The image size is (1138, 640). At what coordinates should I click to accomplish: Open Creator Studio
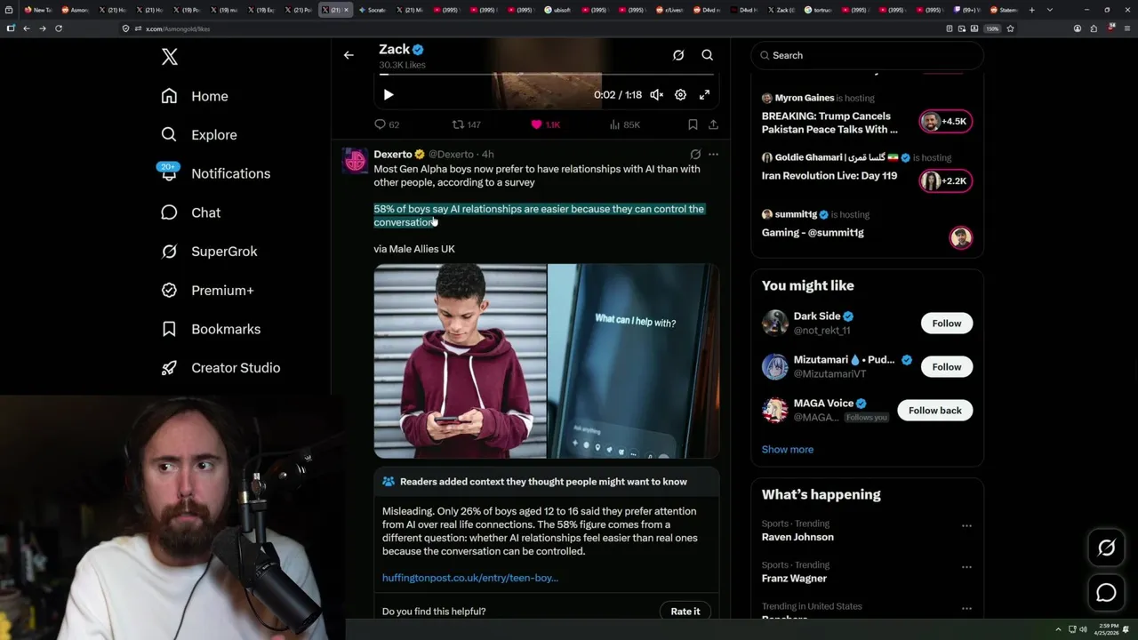pyautogui.click(x=220, y=368)
